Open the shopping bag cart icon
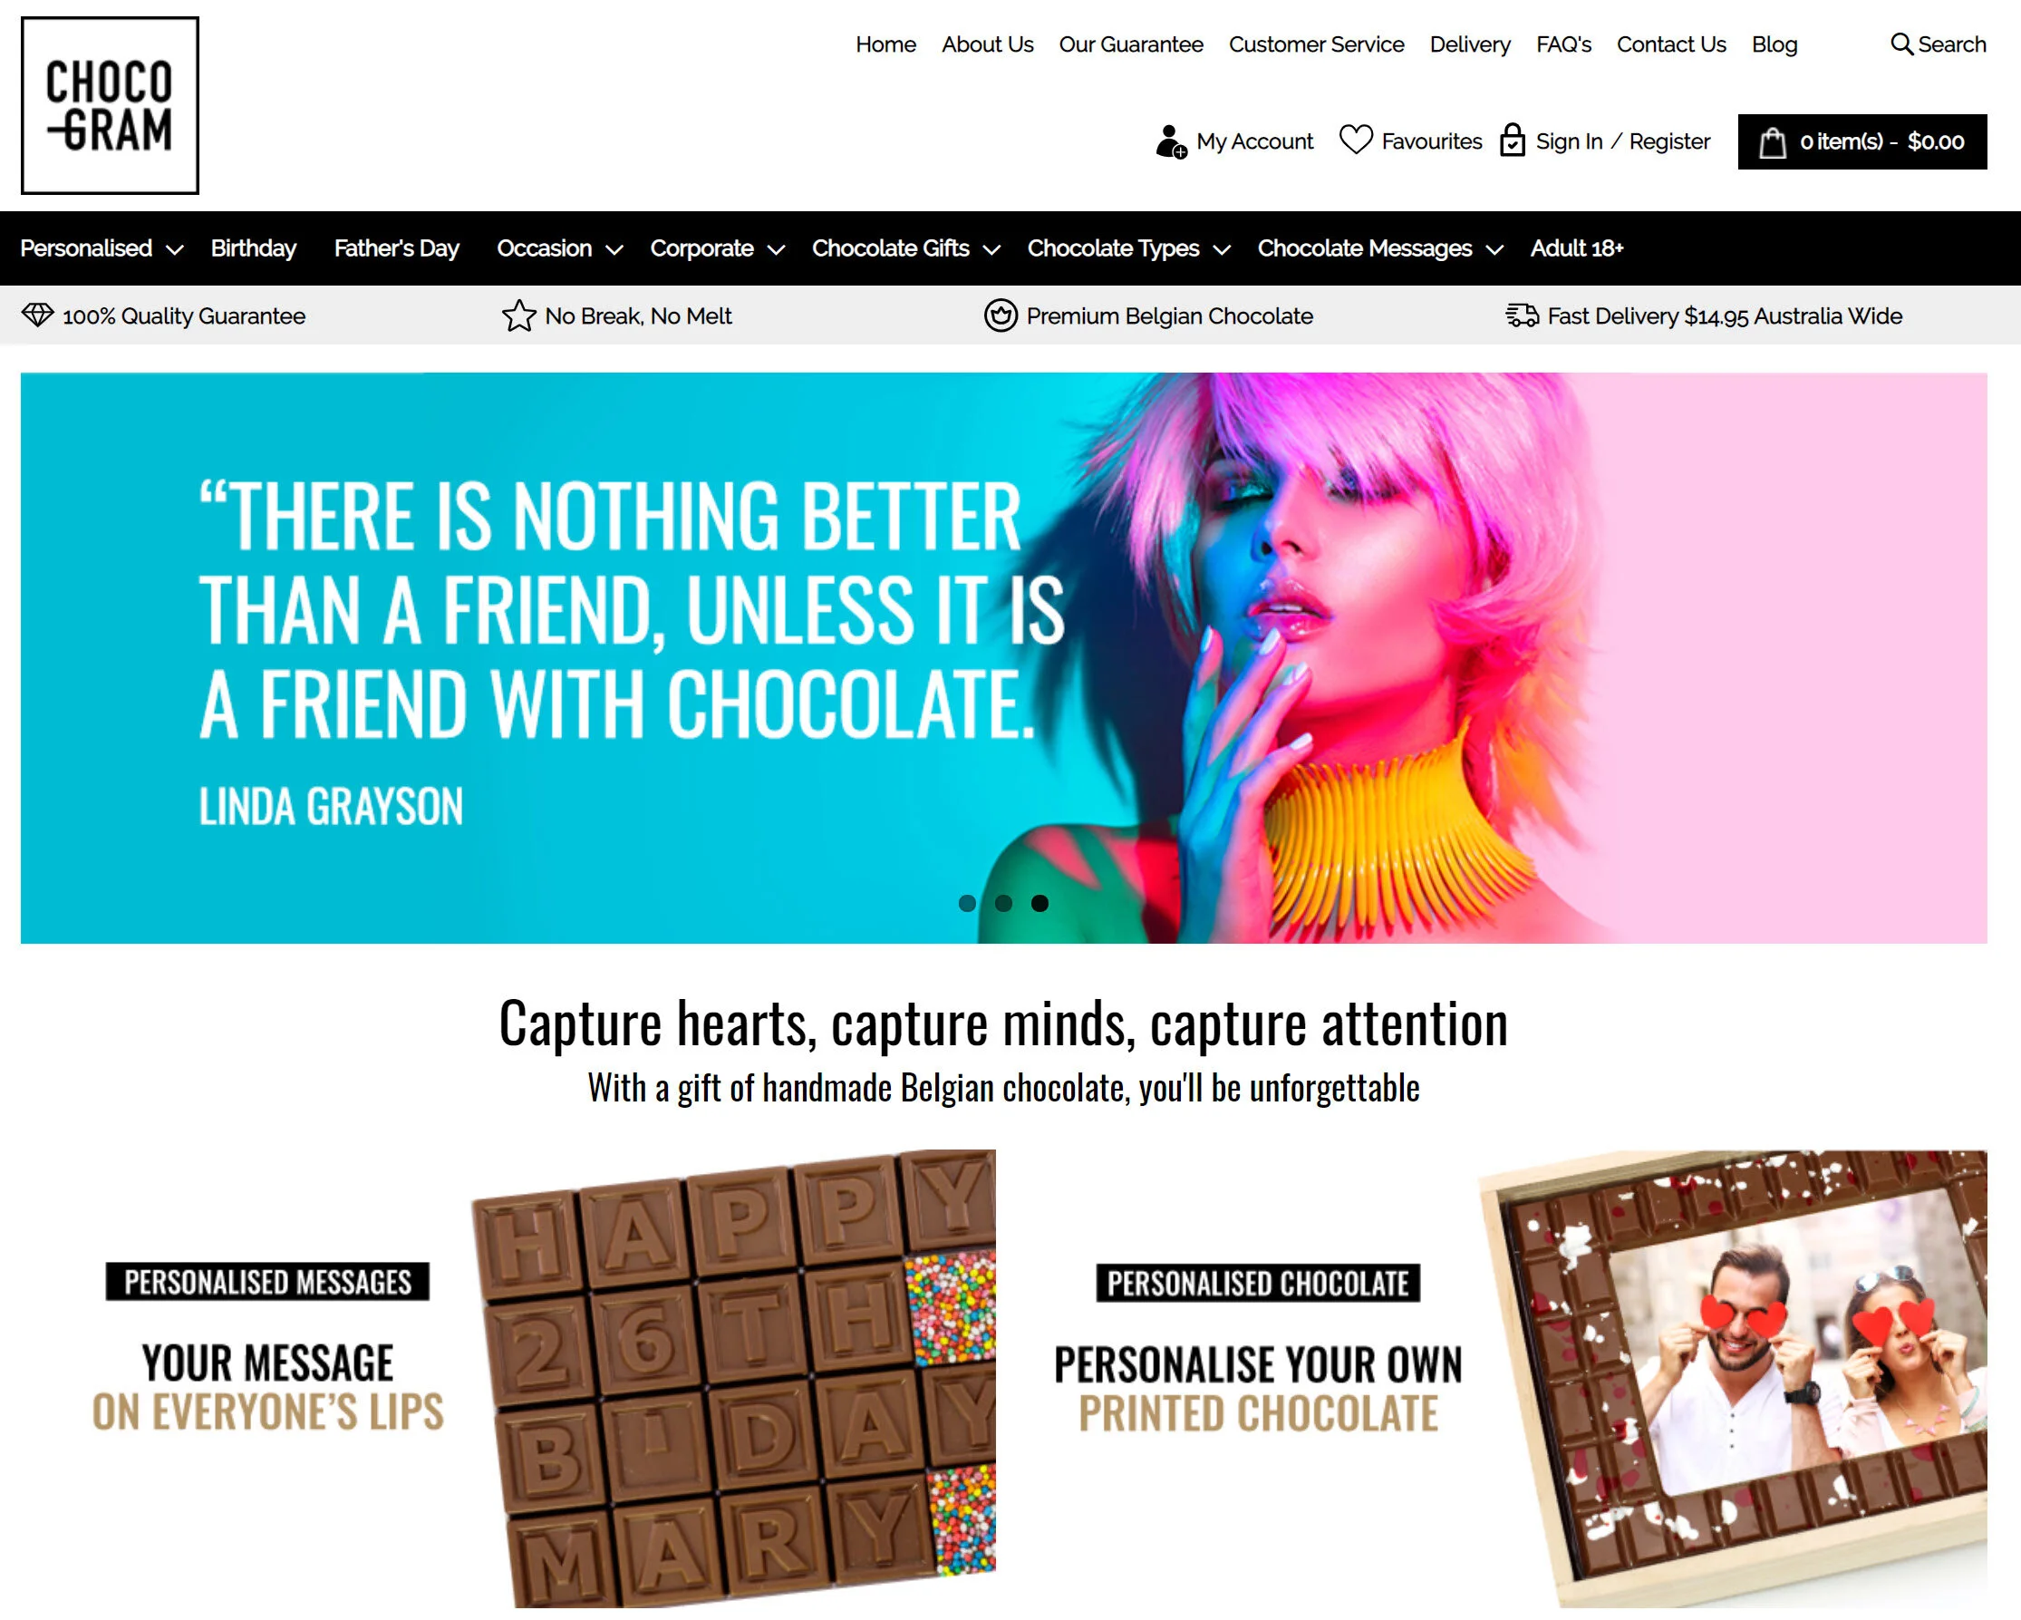 [1772, 142]
